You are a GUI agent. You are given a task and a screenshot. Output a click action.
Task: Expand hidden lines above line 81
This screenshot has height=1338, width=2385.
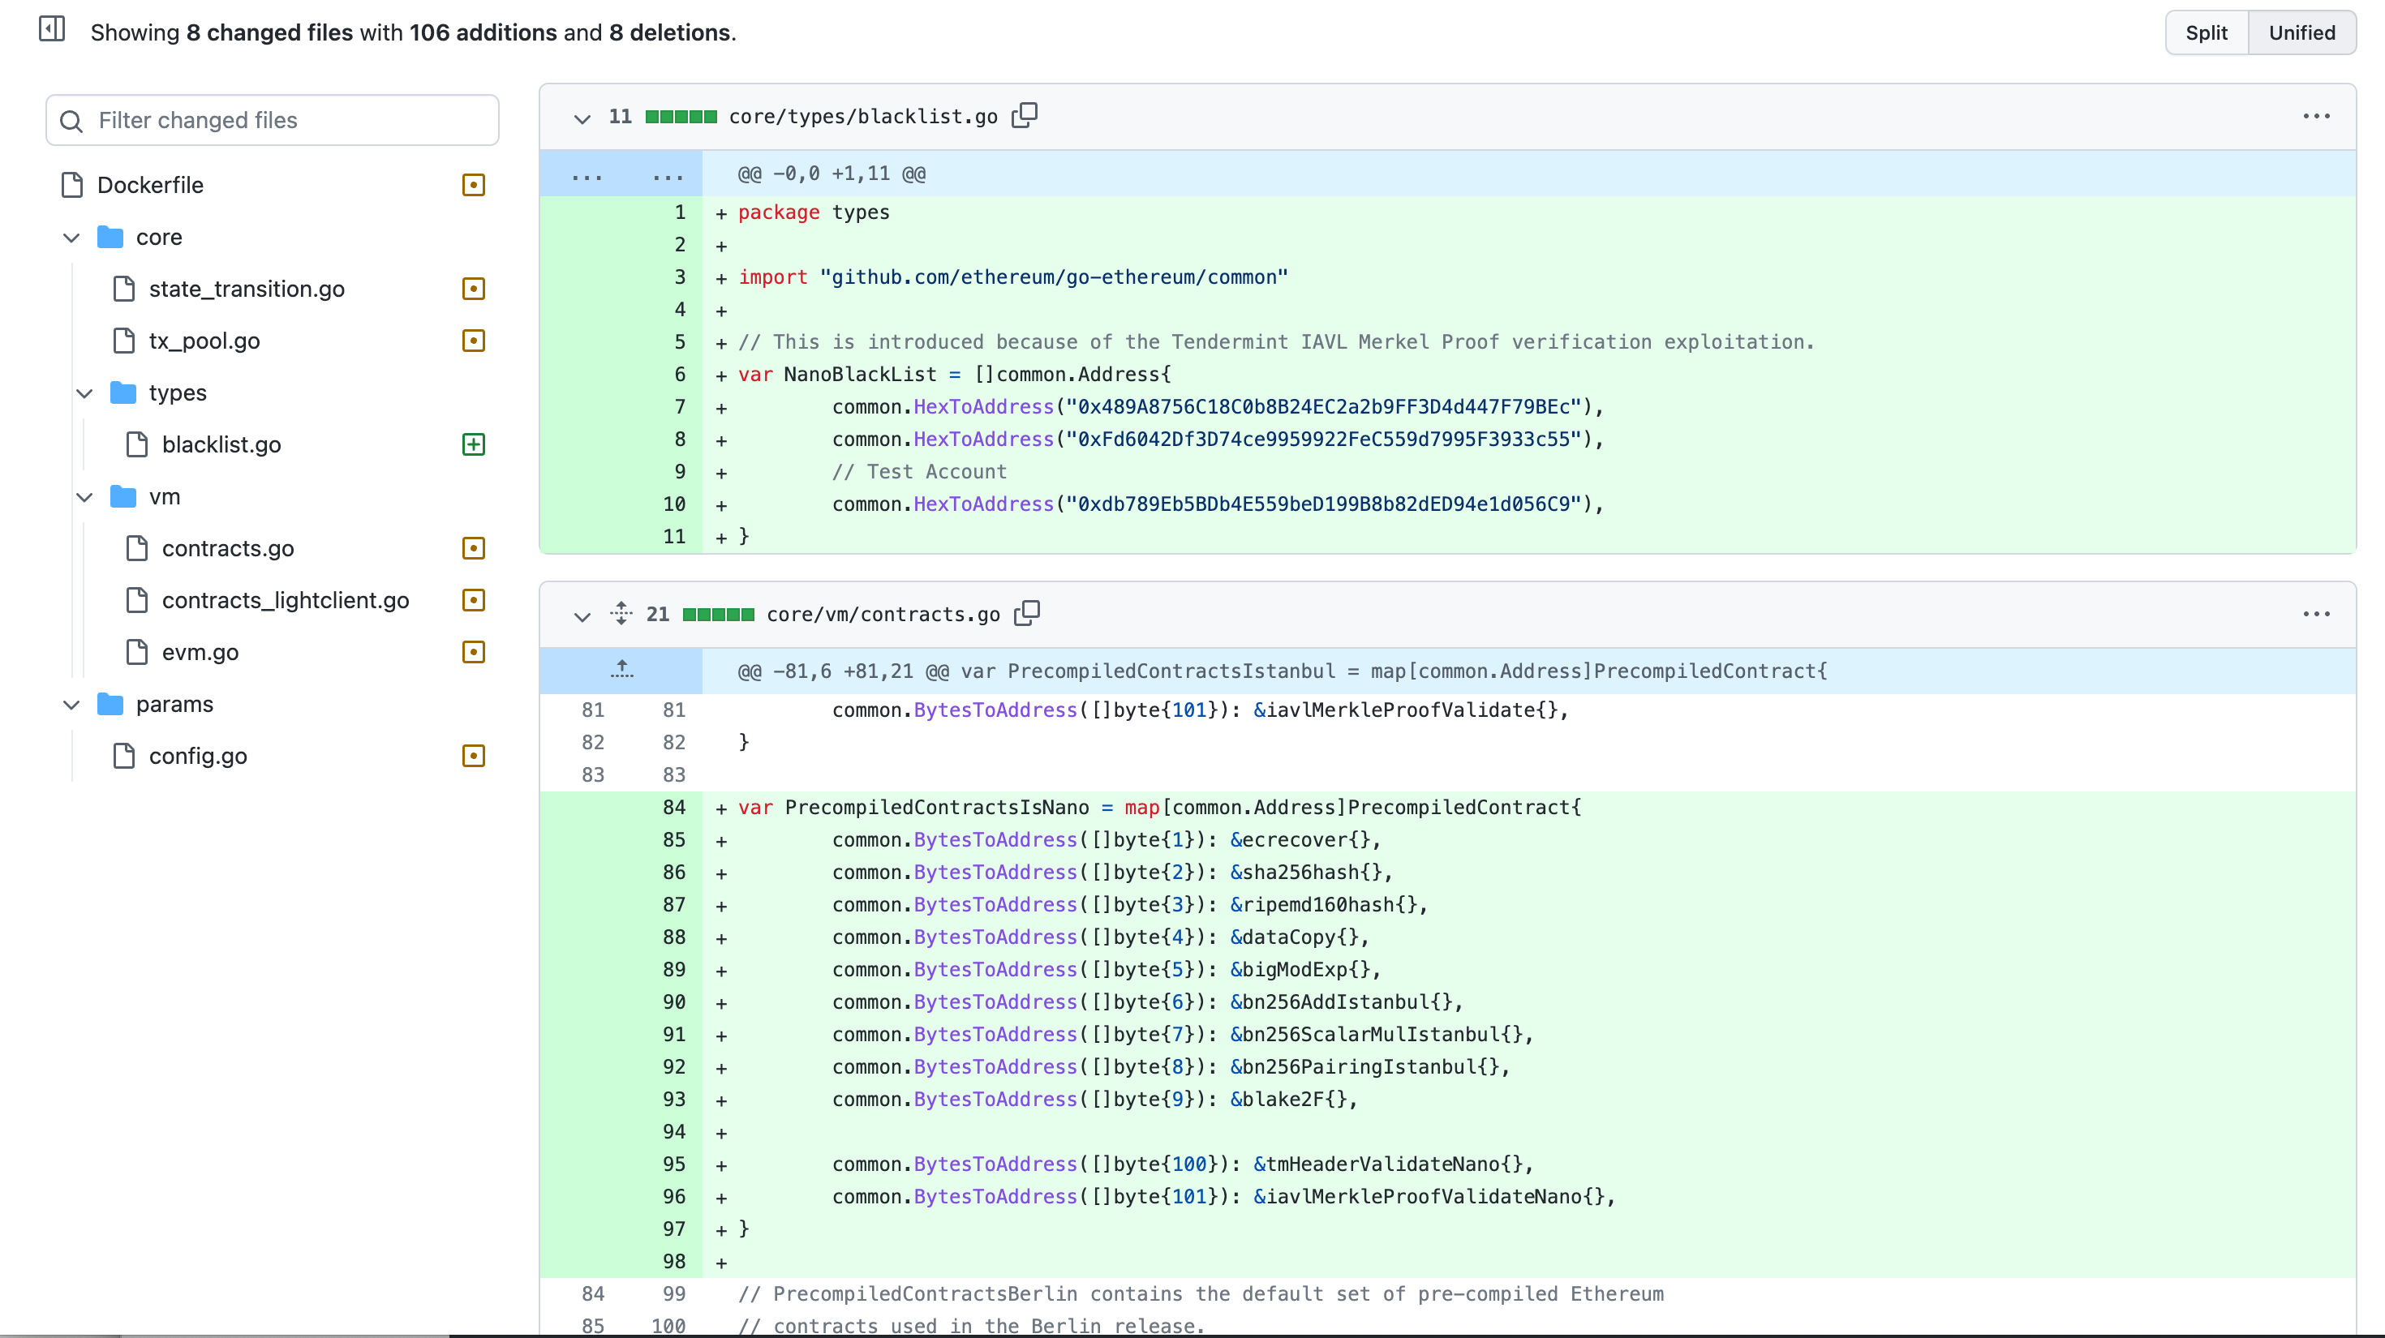tap(621, 670)
